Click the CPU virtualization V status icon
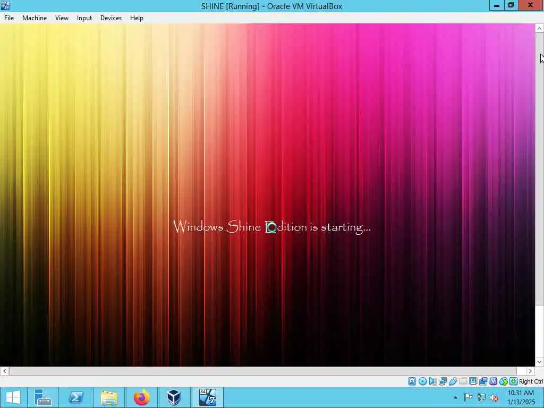This screenshot has width=544, height=408. (x=494, y=381)
